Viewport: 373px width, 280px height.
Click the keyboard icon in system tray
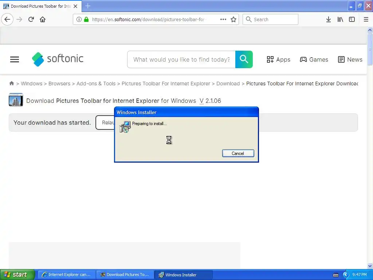click(x=335, y=275)
